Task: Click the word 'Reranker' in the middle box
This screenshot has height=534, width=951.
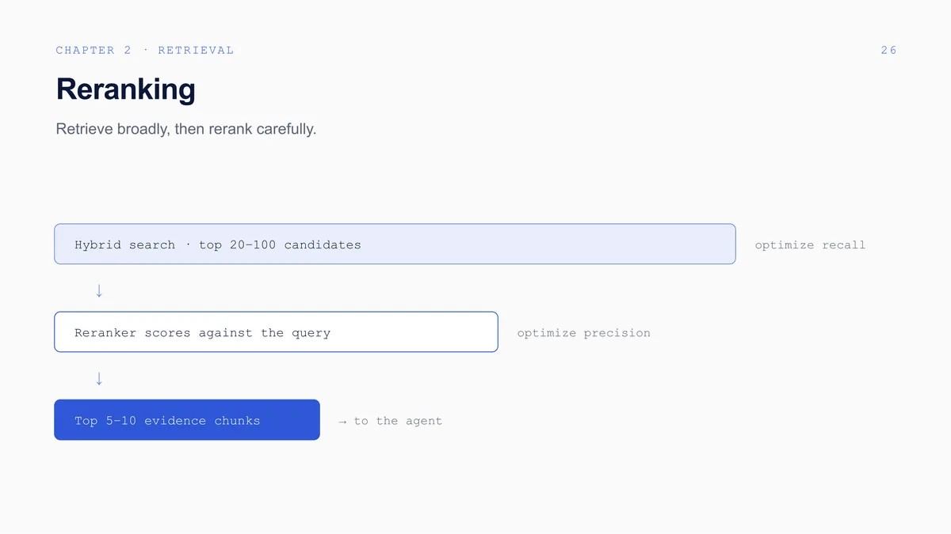Action: [x=105, y=333]
